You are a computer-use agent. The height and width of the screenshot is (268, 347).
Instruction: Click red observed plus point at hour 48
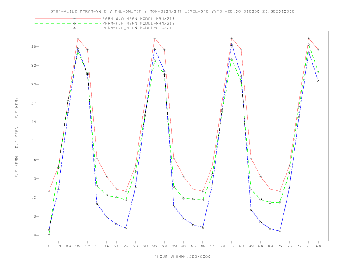click(203, 191)
